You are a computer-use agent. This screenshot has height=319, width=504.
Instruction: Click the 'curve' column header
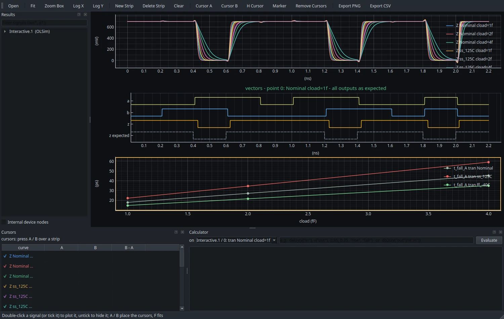point(23,247)
